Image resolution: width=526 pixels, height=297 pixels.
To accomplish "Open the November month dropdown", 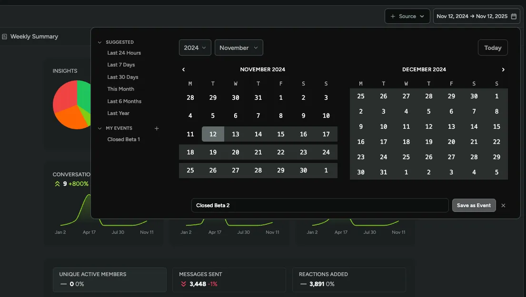I will tap(238, 48).
